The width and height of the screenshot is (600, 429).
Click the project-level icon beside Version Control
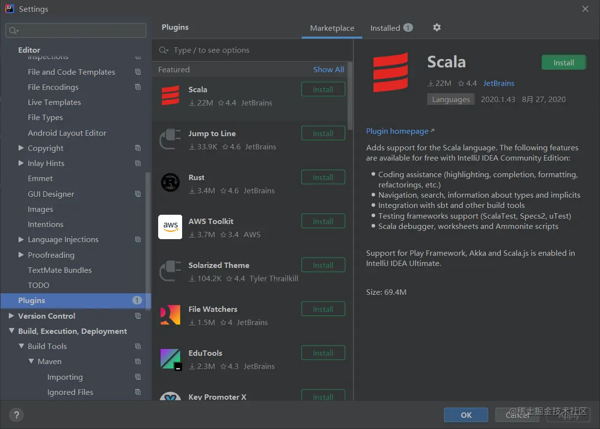coord(138,316)
